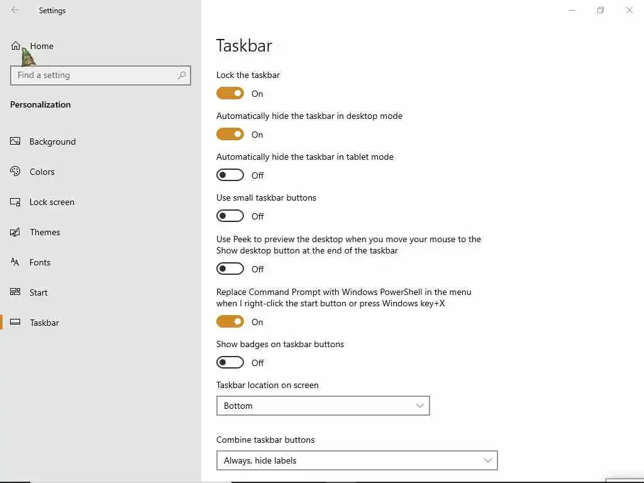Image resolution: width=644 pixels, height=483 pixels.
Task: Click the Home icon in sidebar
Action: (16, 46)
